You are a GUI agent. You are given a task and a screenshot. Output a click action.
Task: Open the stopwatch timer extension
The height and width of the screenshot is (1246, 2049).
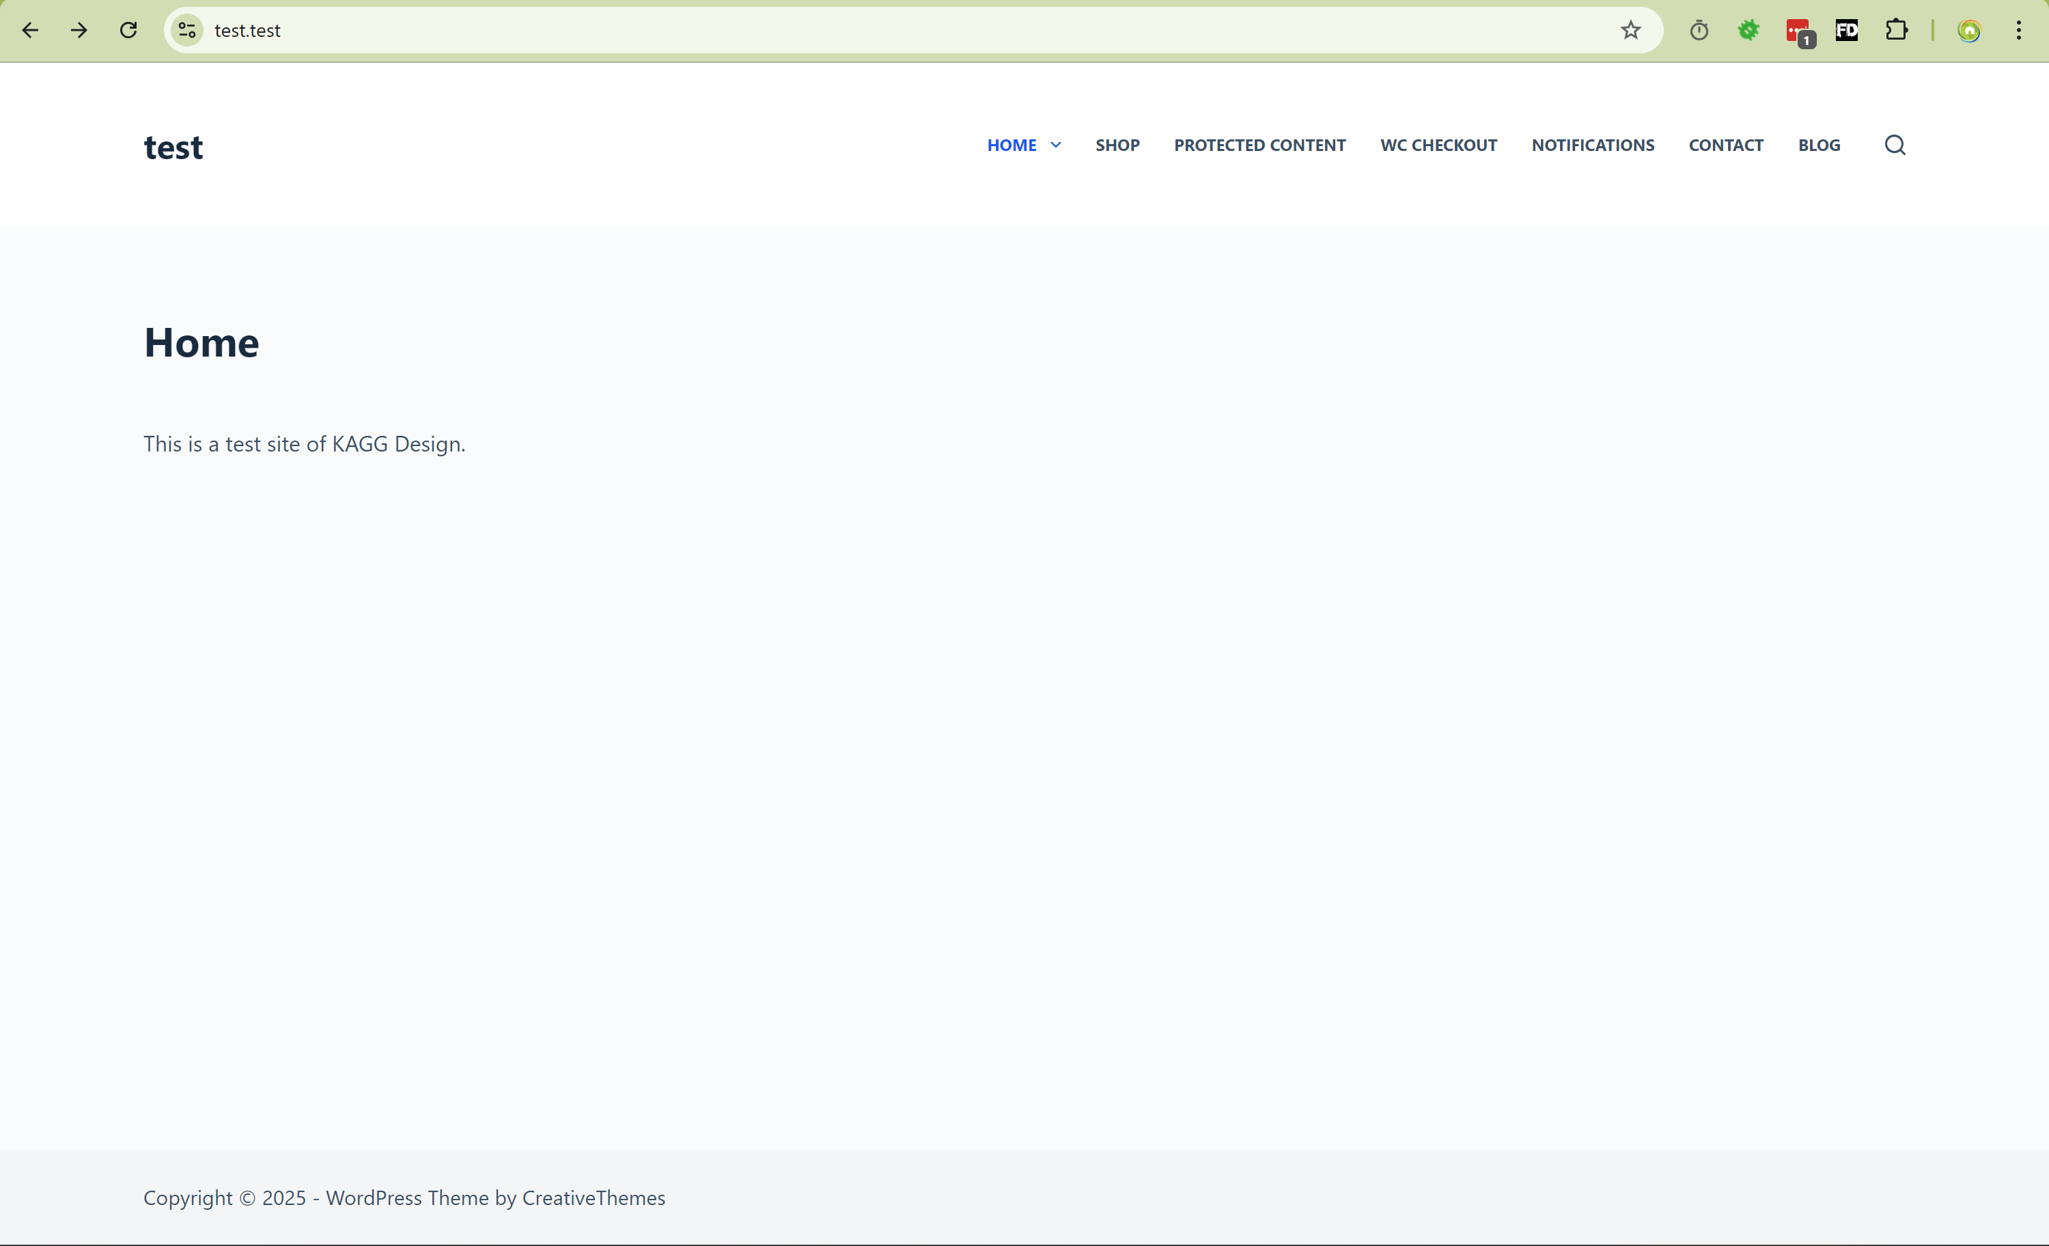(1699, 31)
